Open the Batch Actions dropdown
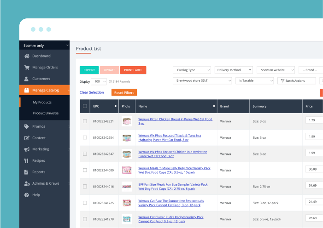323x228 pixels. (x=297, y=81)
